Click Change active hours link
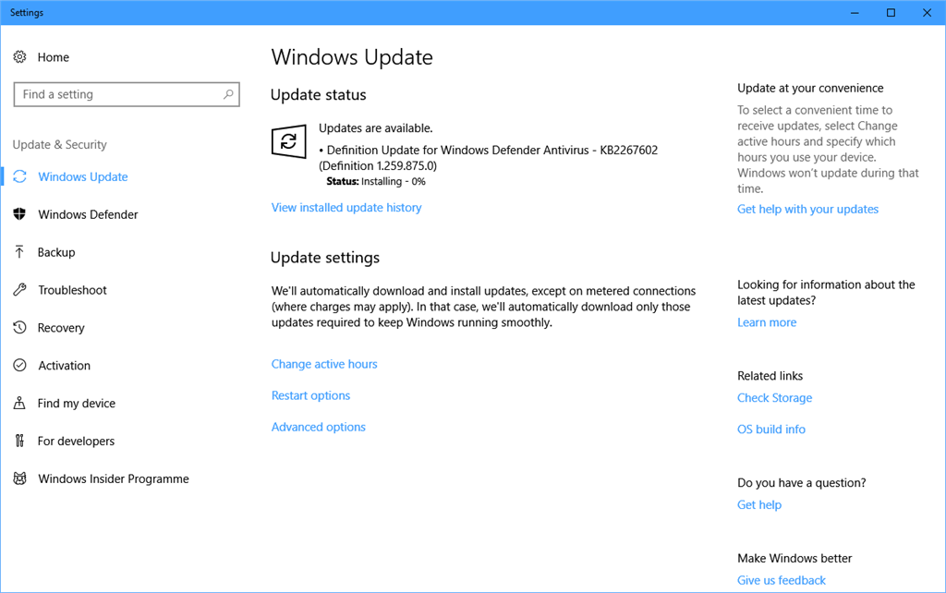Image resolution: width=946 pixels, height=593 pixels. click(324, 364)
